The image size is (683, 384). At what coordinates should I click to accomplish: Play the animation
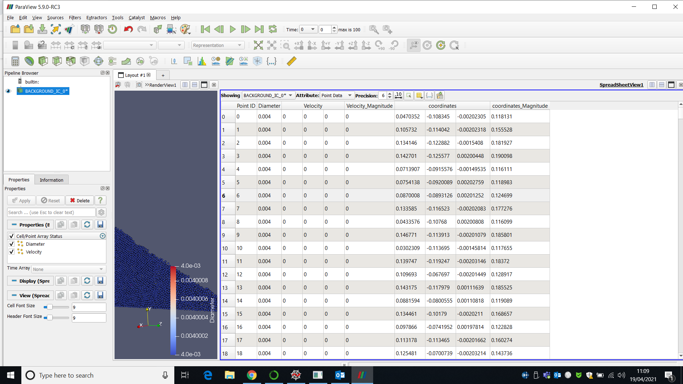pyautogui.click(x=232, y=29)
